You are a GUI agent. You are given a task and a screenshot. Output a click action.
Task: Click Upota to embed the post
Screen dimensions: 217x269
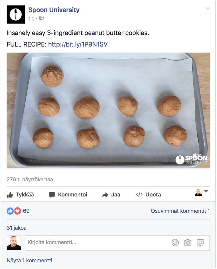[148, 195]
